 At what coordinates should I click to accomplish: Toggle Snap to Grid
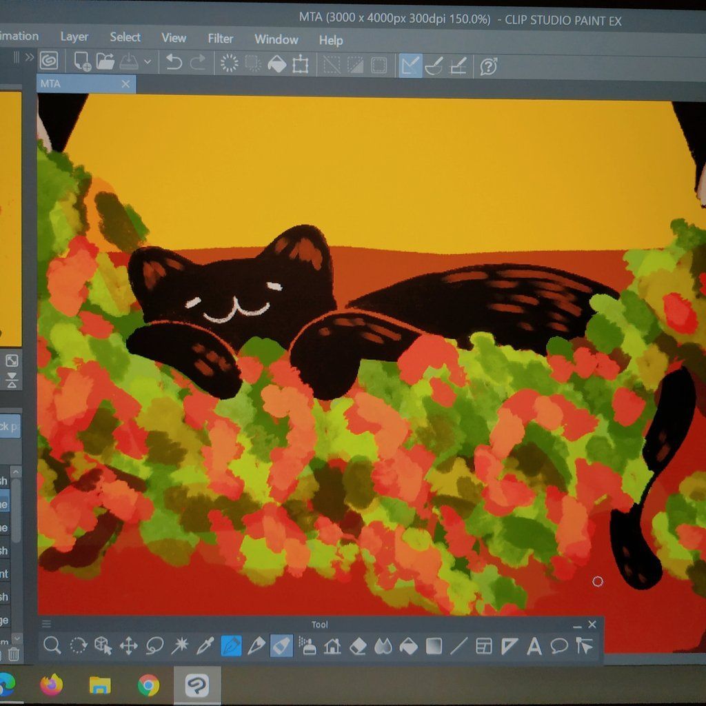(x=458, y=67)
